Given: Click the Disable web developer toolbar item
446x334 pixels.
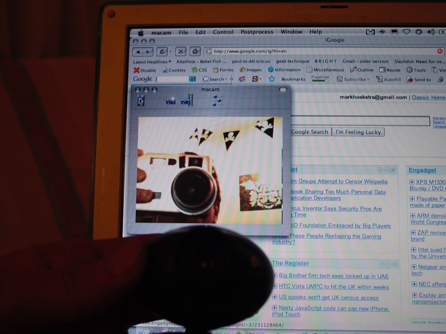Looking at the screenshot, I should pos(145,70).
